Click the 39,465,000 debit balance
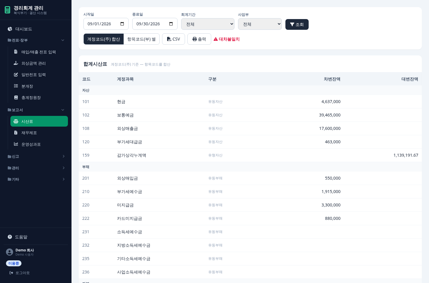The width and height of the screenshot is (429, 283). coord(330,115)
